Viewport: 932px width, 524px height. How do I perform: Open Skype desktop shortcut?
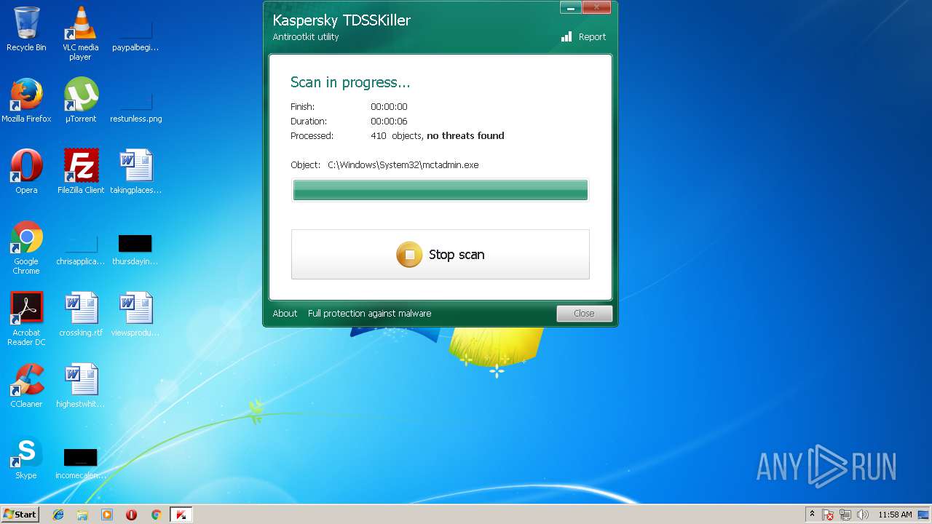click(x=26, y=457)
